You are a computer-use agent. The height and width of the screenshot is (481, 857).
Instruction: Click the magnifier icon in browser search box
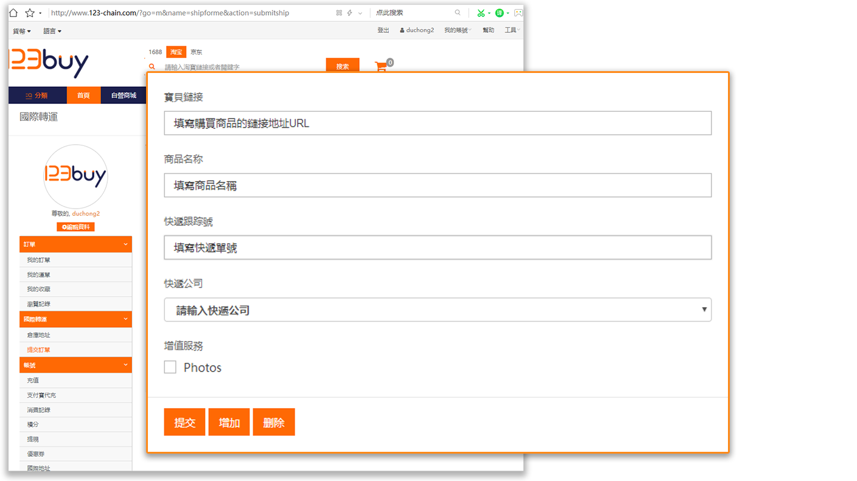(458, 13)
